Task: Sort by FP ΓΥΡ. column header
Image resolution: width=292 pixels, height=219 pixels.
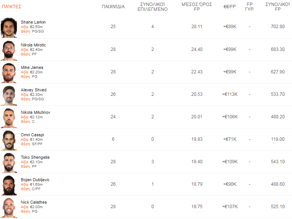Action: (250, 7)
